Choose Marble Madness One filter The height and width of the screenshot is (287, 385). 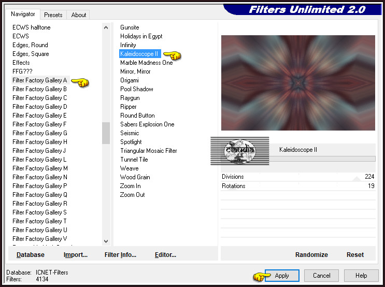pos(146,63)
